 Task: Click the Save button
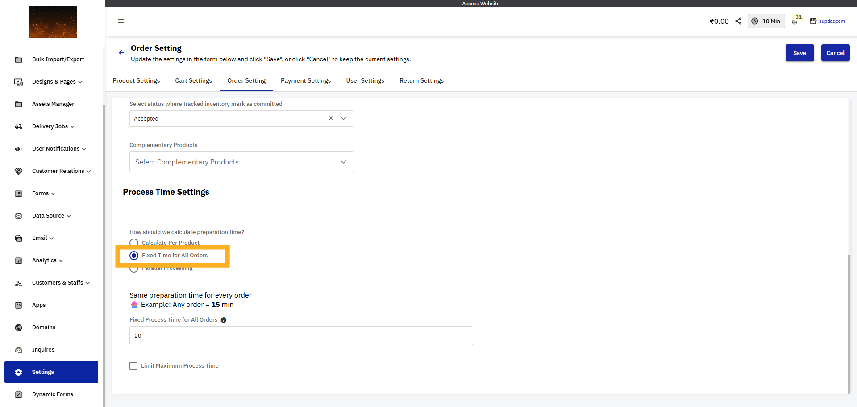pyautogui.click(x=799, y=53)
